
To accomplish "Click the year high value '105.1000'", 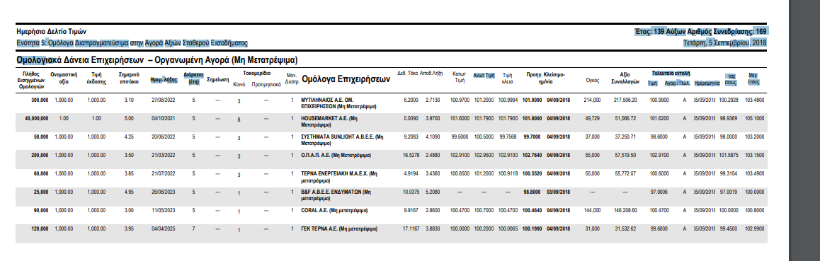I will [756, 119].
